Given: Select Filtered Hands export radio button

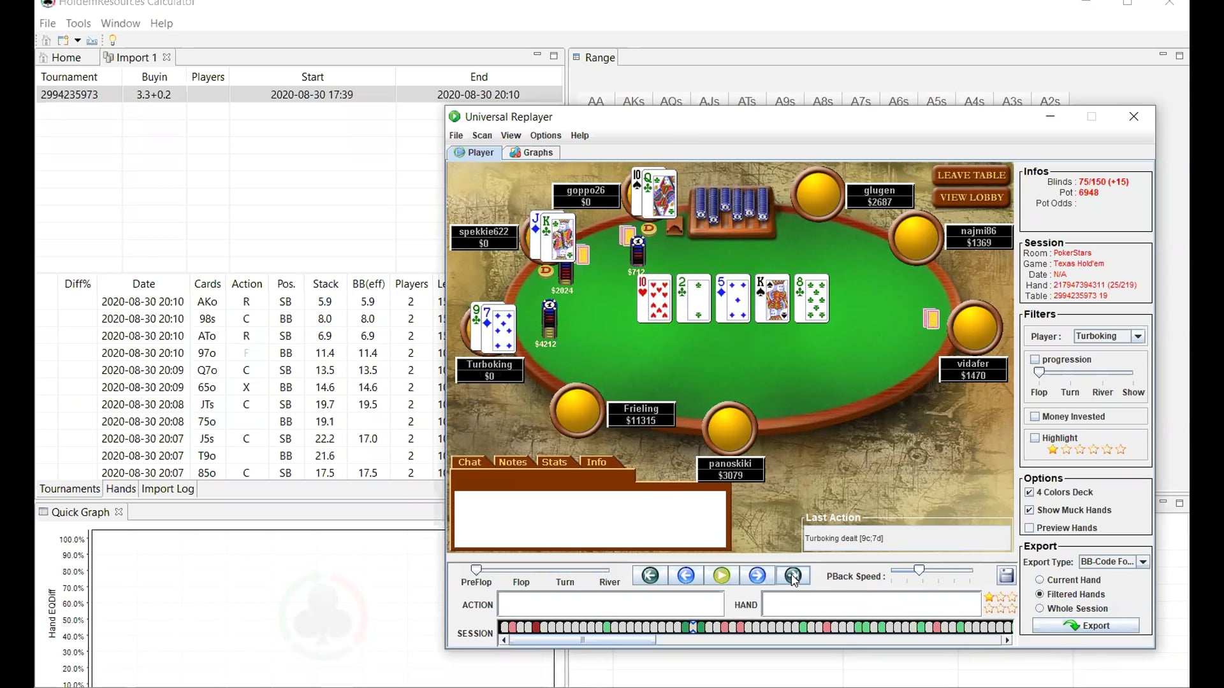Looking at the screenshot, I should 1040,594.
